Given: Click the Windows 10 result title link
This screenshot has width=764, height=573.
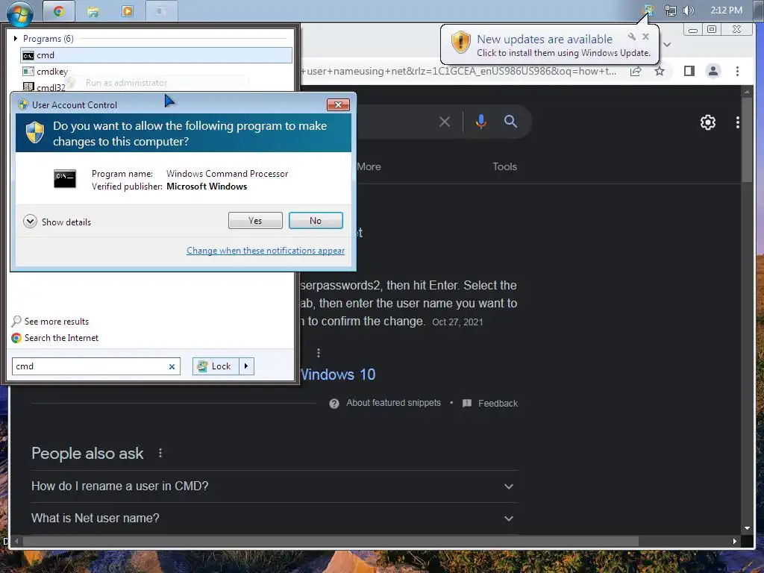Looking at the screenshot, I should tap(338, 375).
